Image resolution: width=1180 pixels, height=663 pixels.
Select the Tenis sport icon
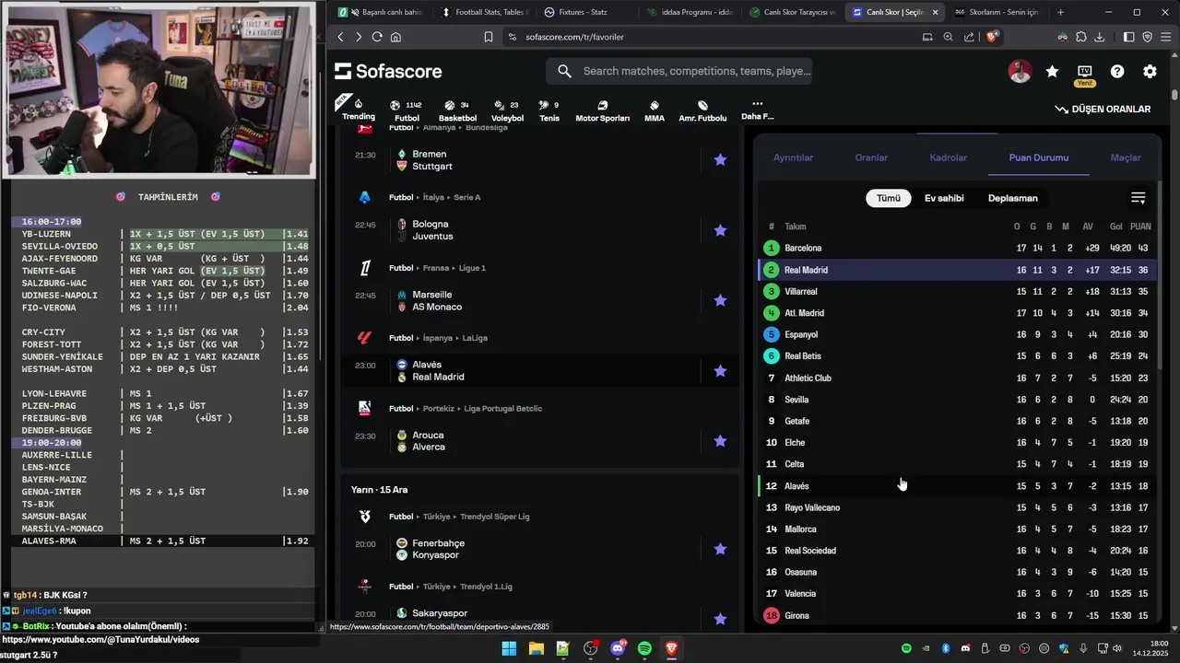pos(549,110)
